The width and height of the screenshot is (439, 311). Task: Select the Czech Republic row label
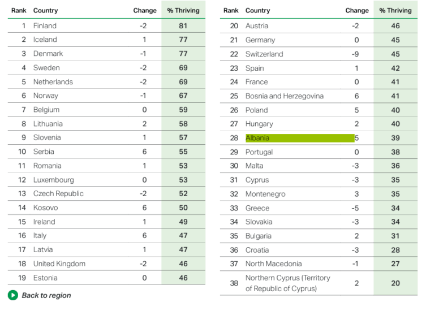coord(58,193)
